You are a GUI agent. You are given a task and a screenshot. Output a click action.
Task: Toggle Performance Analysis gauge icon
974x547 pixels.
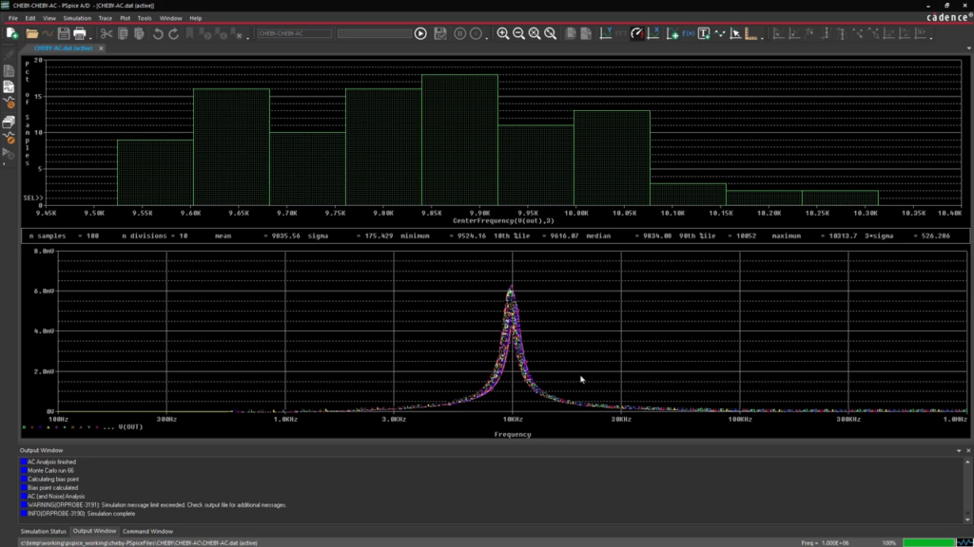(x=636, y=33)
